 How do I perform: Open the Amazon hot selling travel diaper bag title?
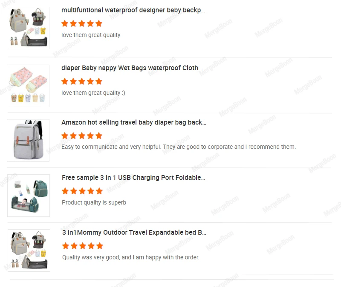pyautogui.click(x=133, y=122)
